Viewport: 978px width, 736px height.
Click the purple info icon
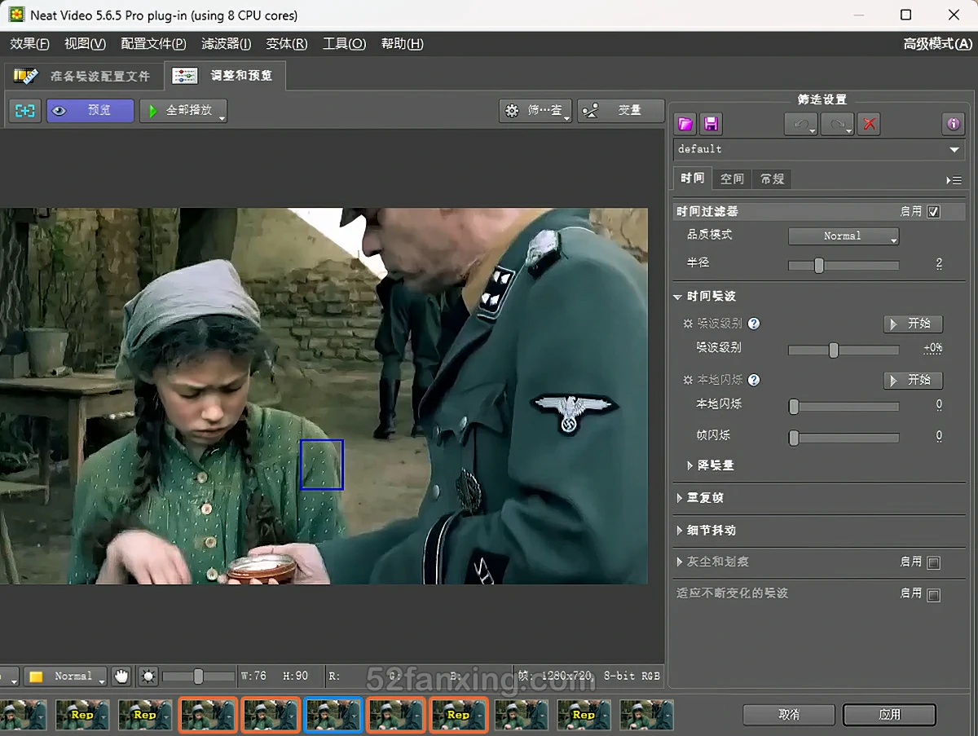click(x=953, y=124)
